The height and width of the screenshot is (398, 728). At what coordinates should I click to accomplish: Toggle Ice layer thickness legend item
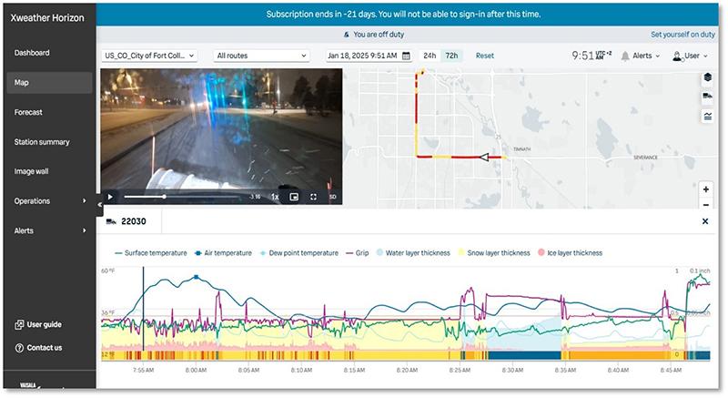point(570,253)
